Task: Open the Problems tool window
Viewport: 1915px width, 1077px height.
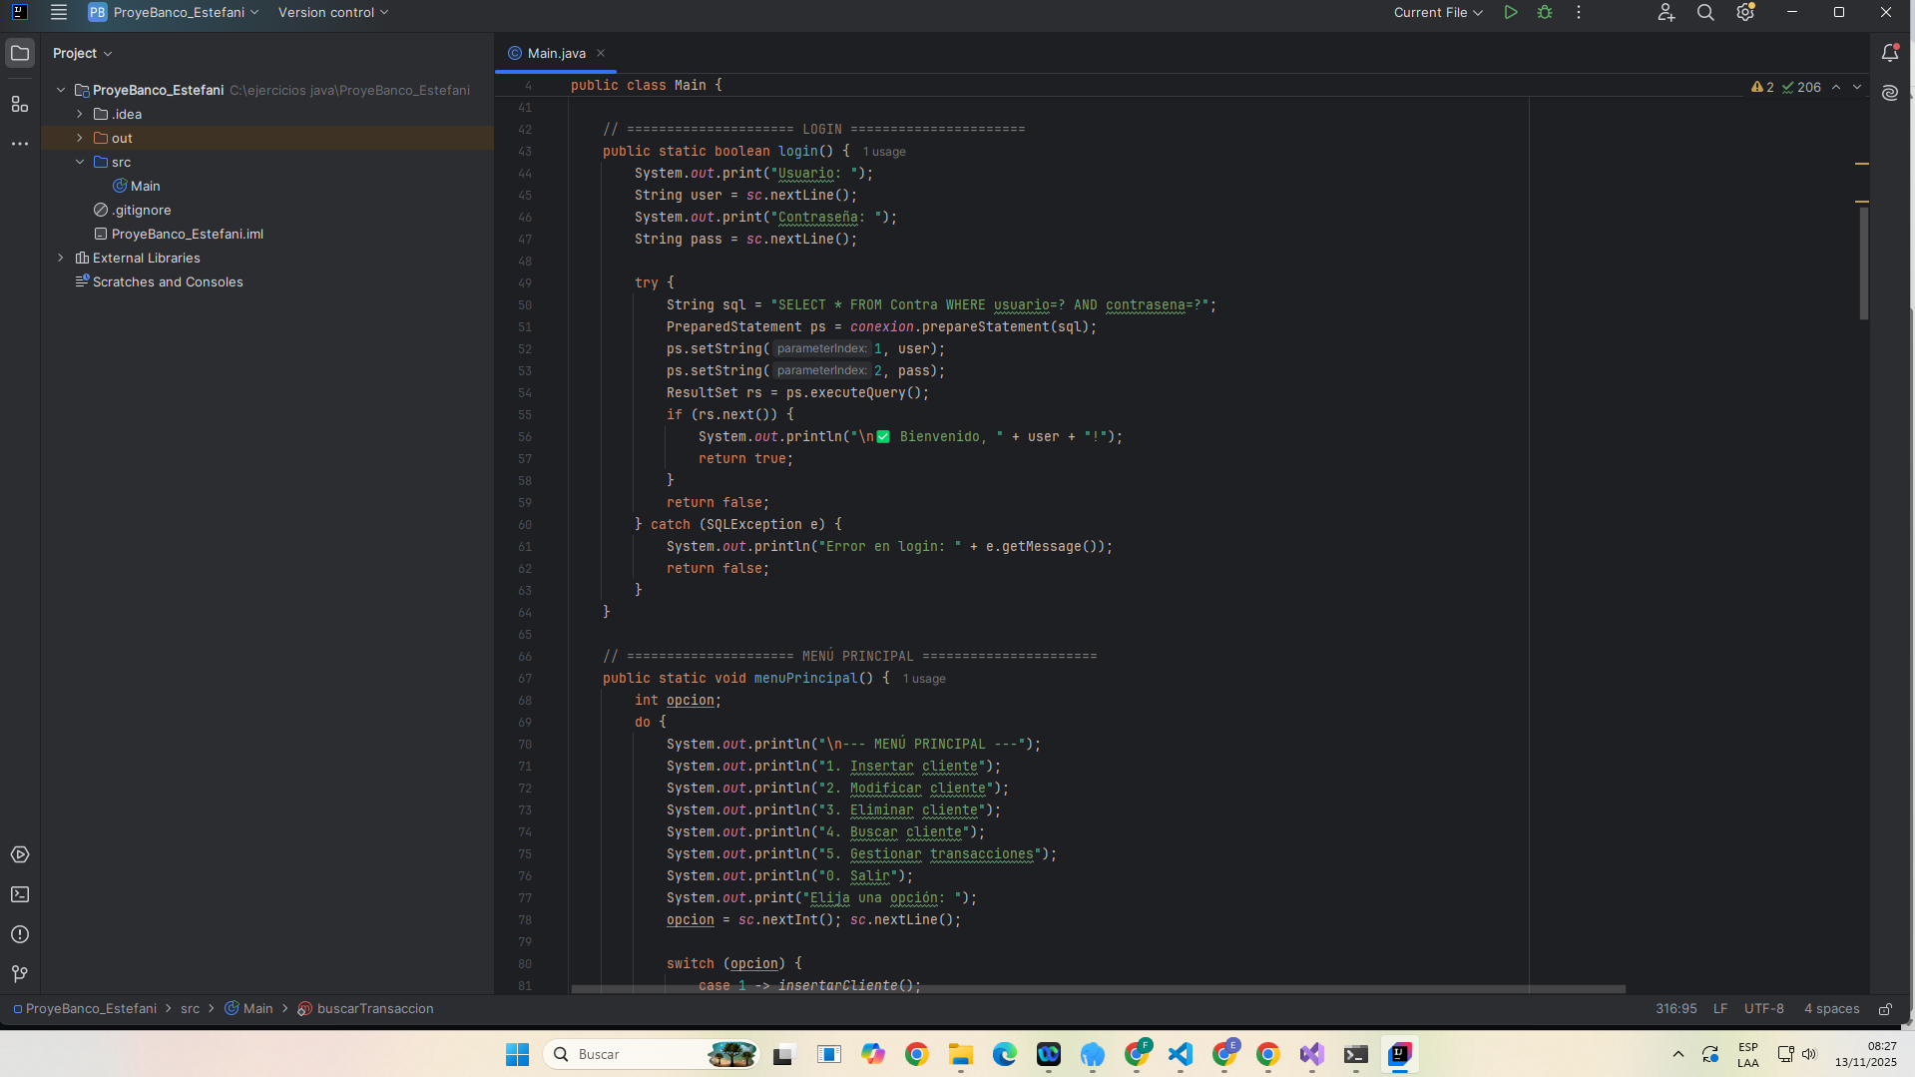Action: (x=20, y=934)
